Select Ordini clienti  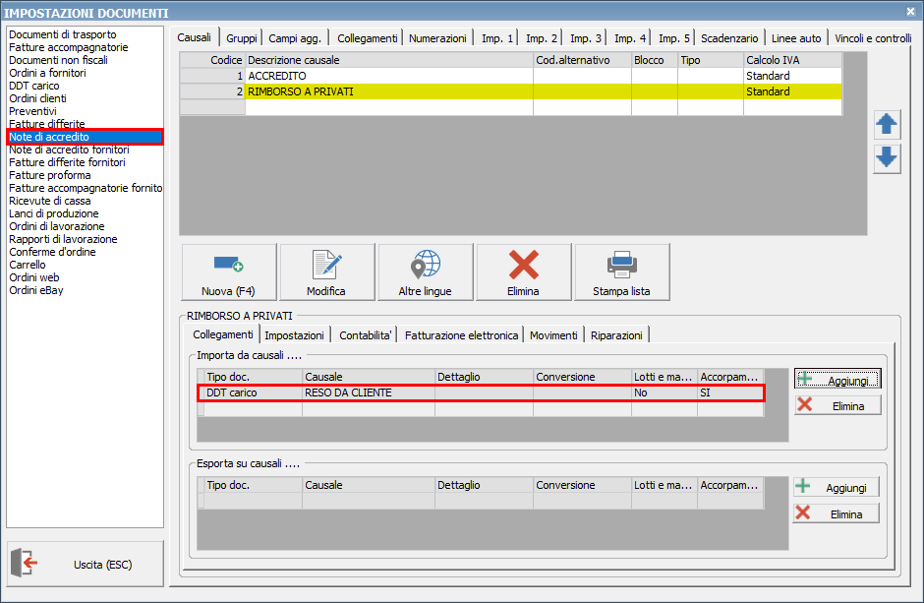(x=37, y=98)
